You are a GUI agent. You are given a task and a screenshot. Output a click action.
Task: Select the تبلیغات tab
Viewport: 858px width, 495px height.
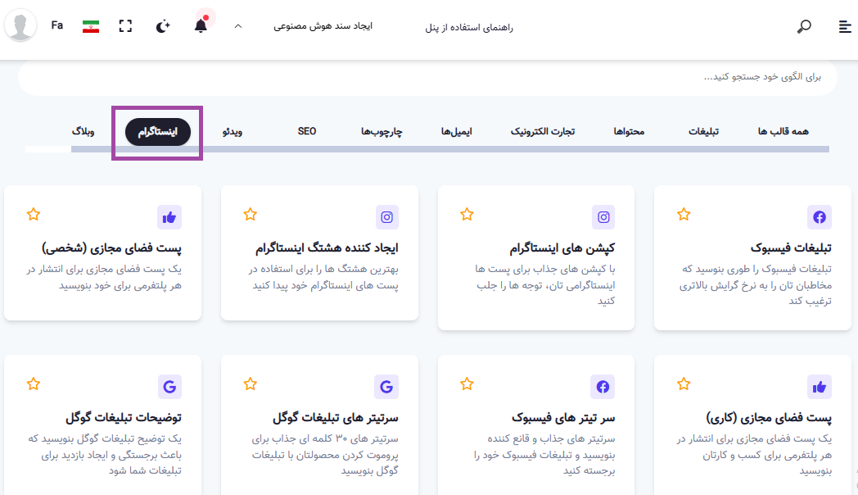(x=703, y=131)
